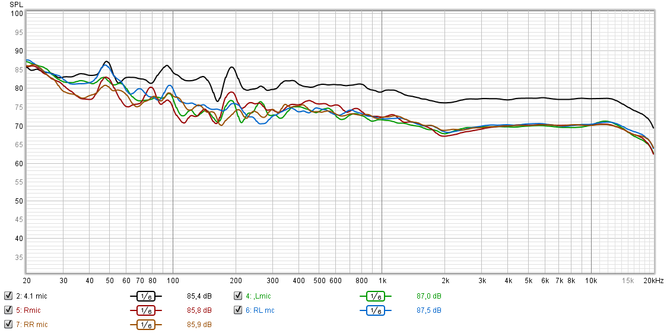Click the 87,0 dB value for Lmic

pos(429,296)
